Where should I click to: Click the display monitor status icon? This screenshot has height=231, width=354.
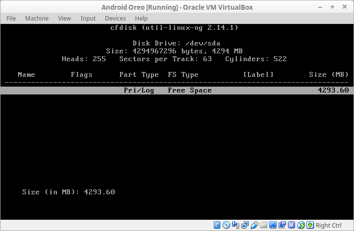pyautogui.click(x=273, y=225)
